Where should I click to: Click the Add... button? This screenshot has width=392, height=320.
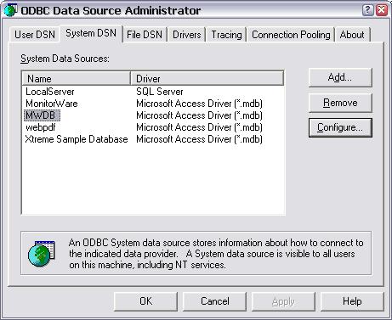(x=340, y=77)
